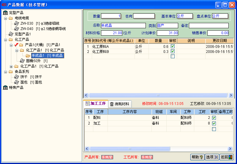This screenshot has width=237, height=164.
Task: Click the open folder icon of 半成品1
Action: [28, 56]
